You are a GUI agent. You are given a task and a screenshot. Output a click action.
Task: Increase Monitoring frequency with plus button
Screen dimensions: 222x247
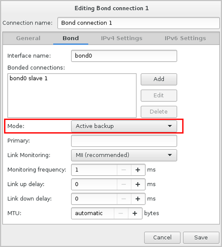(x=138, y=170)
